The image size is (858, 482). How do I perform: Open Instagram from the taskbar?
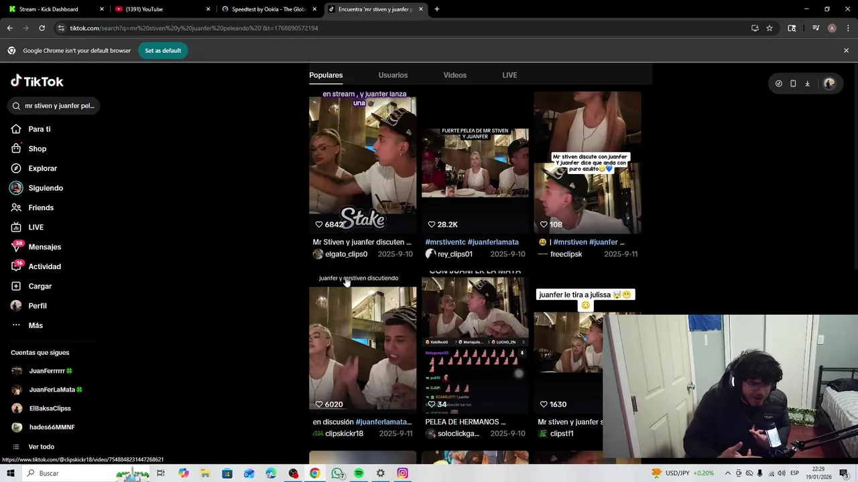click(402, 473)
